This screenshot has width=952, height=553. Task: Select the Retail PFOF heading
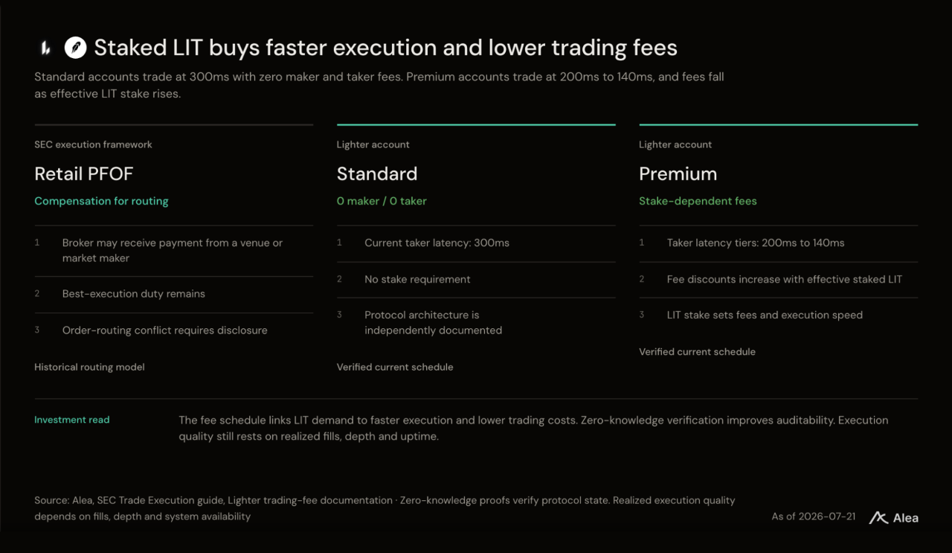(x=83, y=174)
